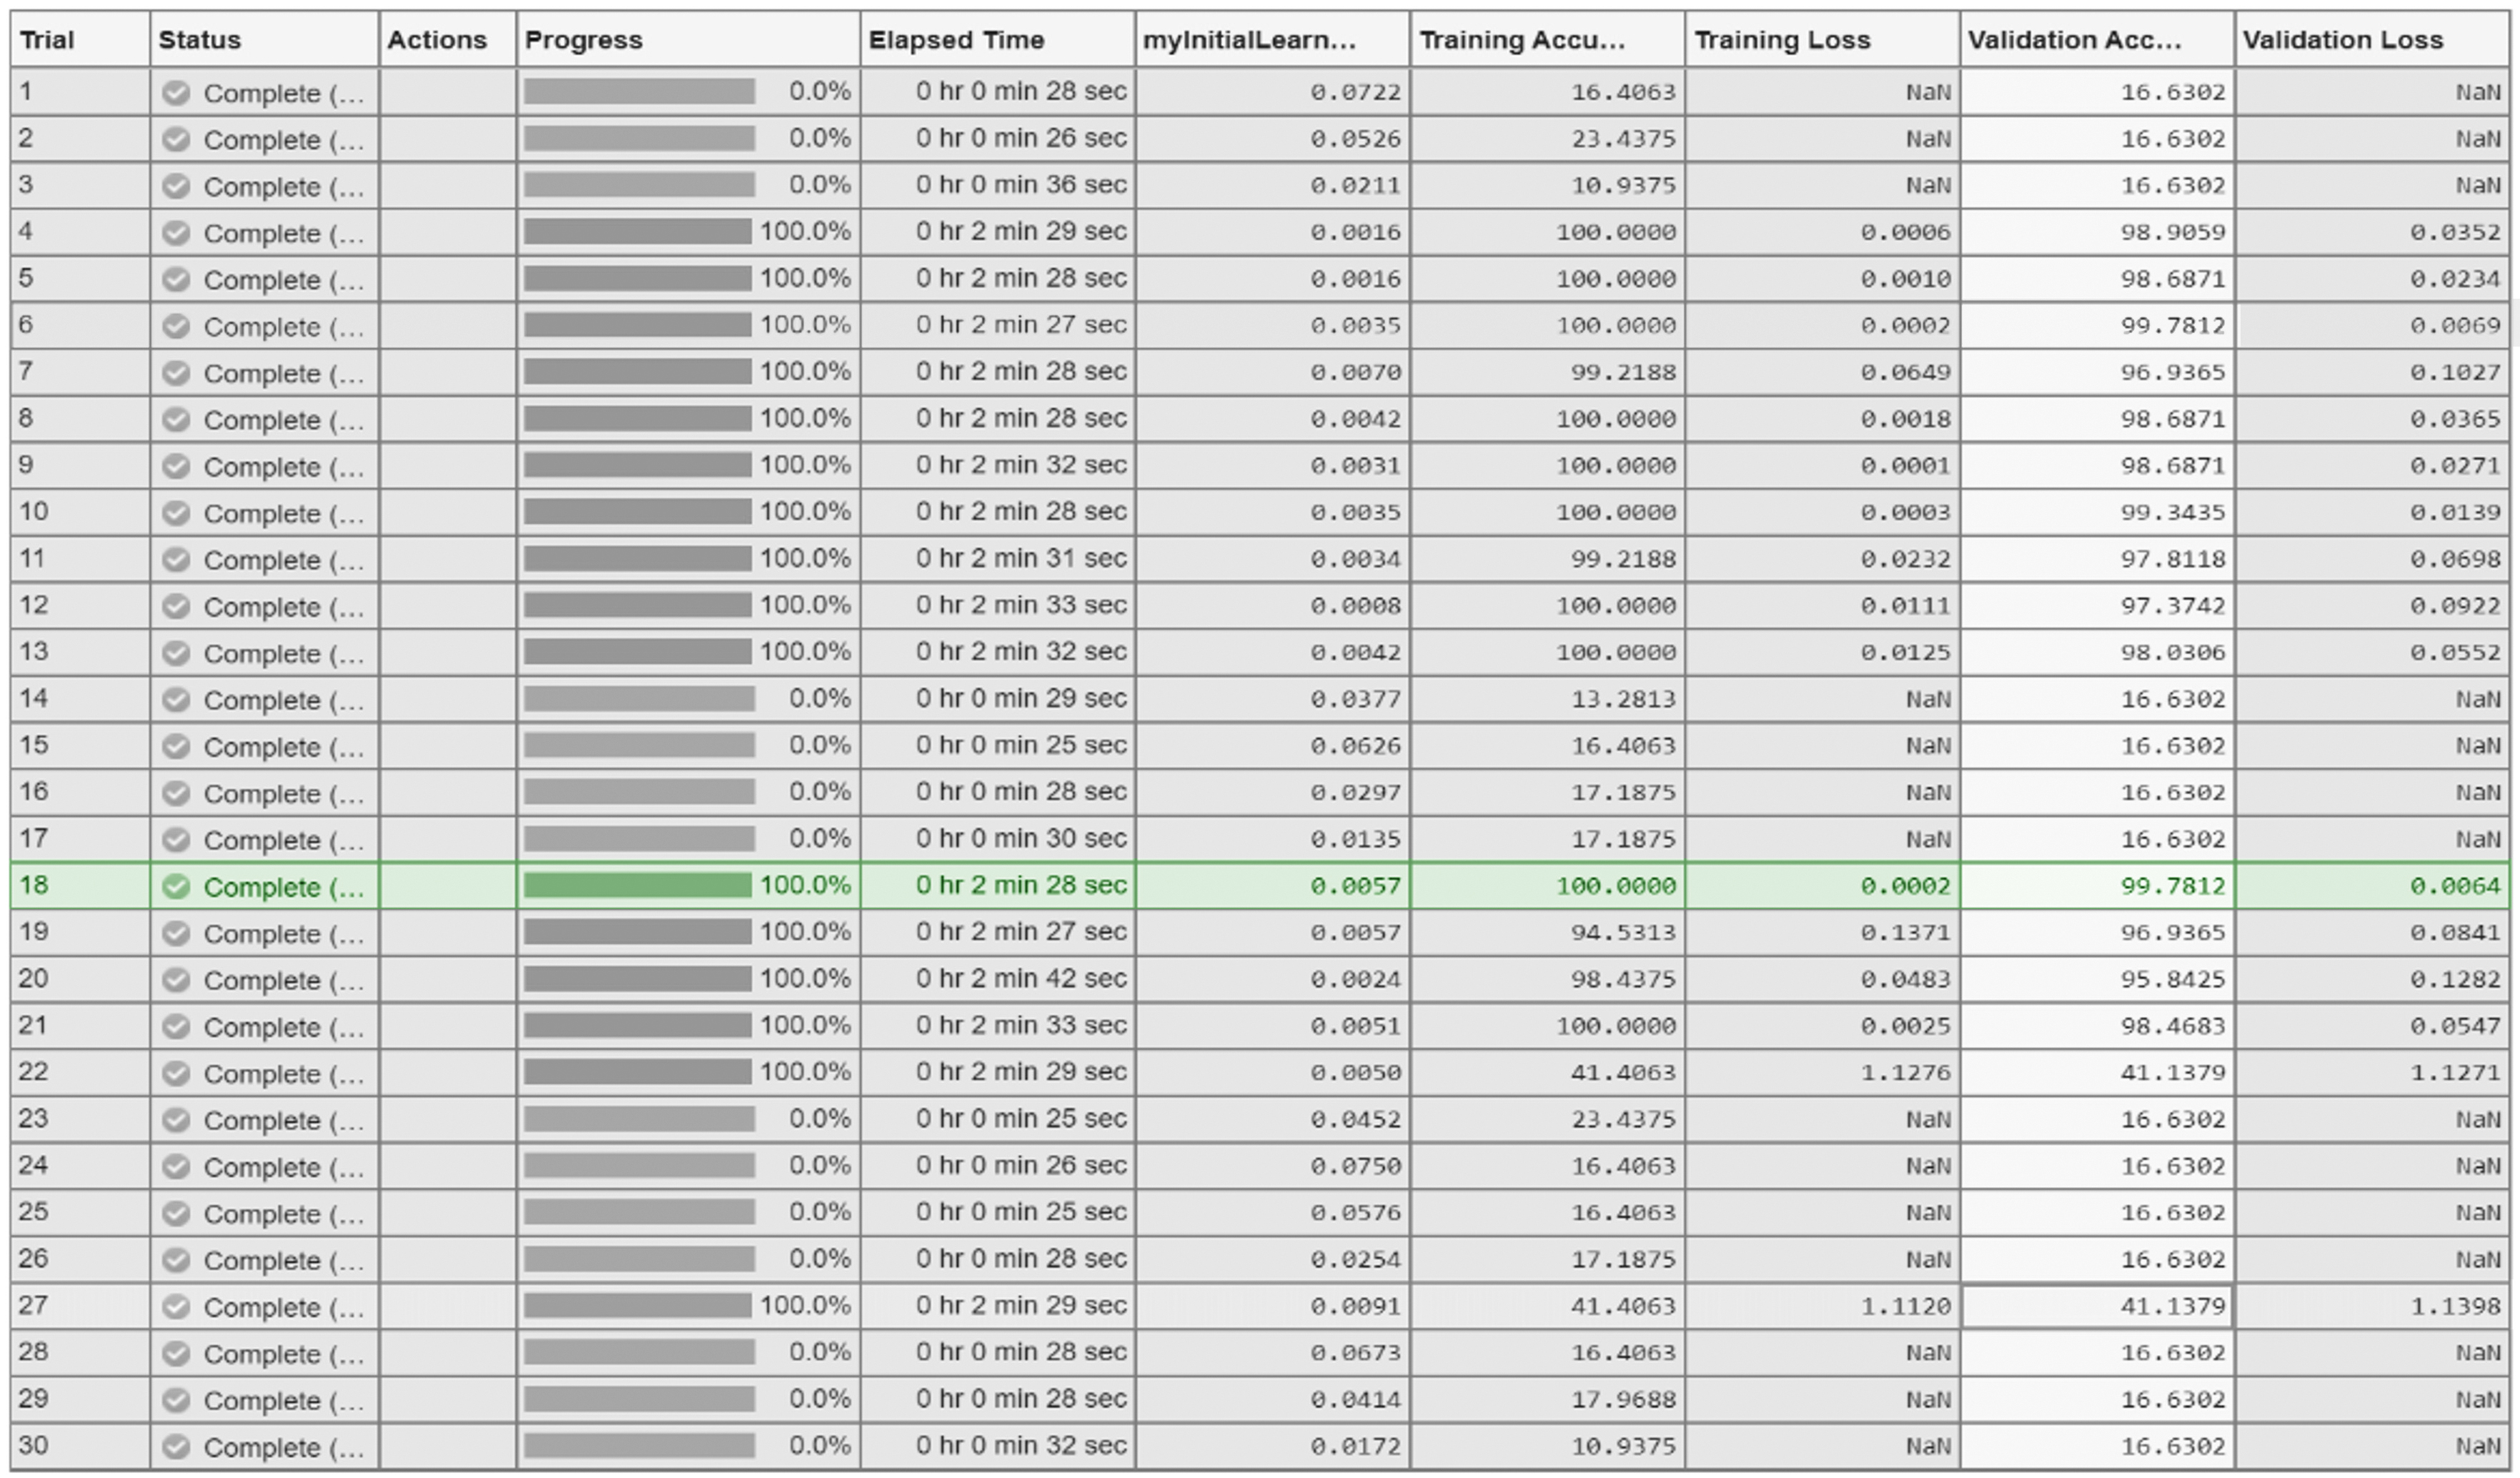
Task: Click the green progress bar of trial 18
Action: tap(638, 885)
